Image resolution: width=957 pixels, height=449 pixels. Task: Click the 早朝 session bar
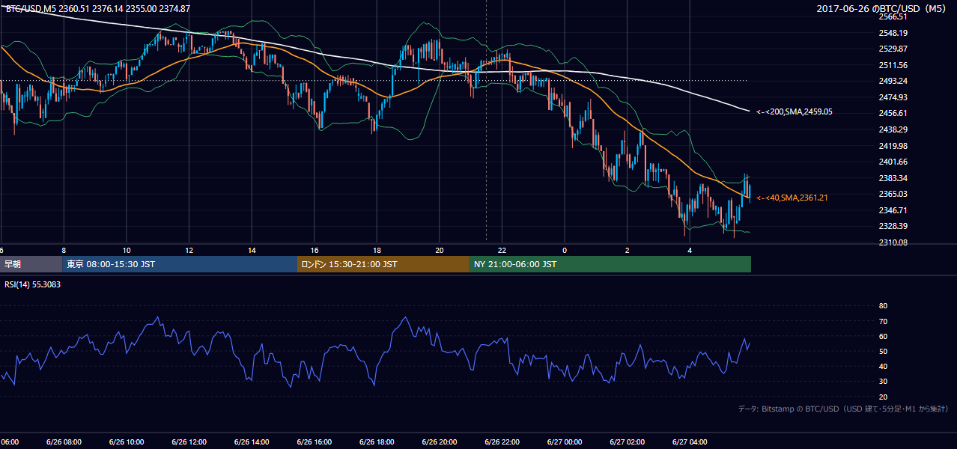pyautogui.click(x=31, y=264)
